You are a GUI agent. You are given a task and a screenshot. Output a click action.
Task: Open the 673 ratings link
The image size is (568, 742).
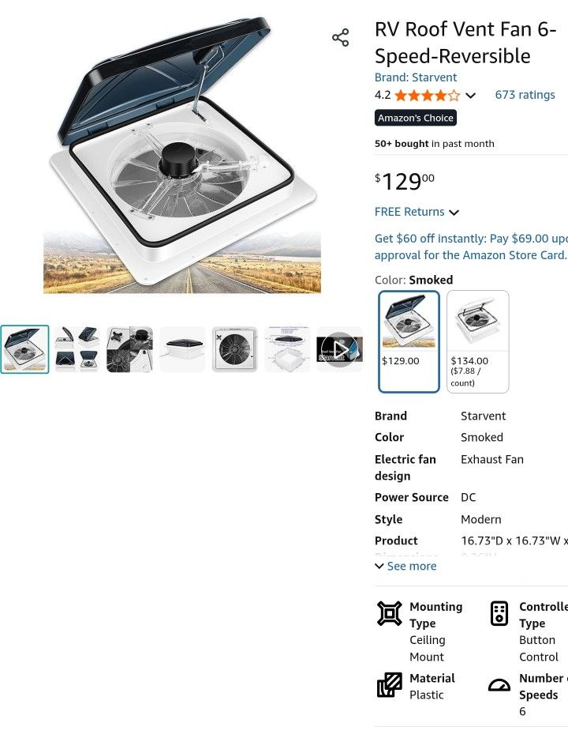(525, 95)
